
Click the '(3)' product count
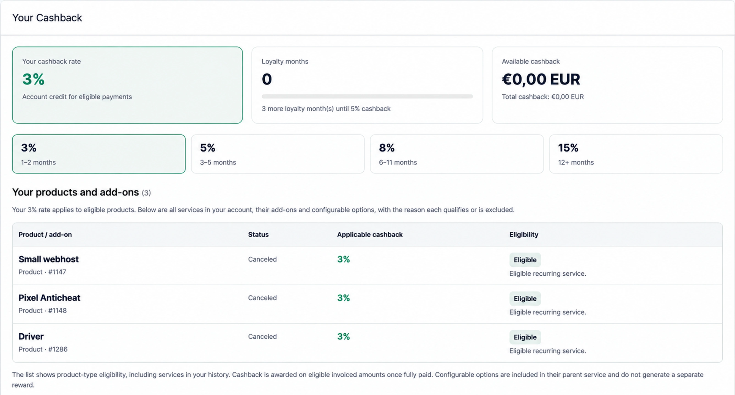coord(146,193)
